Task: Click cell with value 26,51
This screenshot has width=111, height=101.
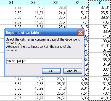Action: click(x=100, y=13)
